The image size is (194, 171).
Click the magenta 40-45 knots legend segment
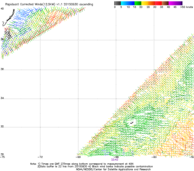[172, 3]
